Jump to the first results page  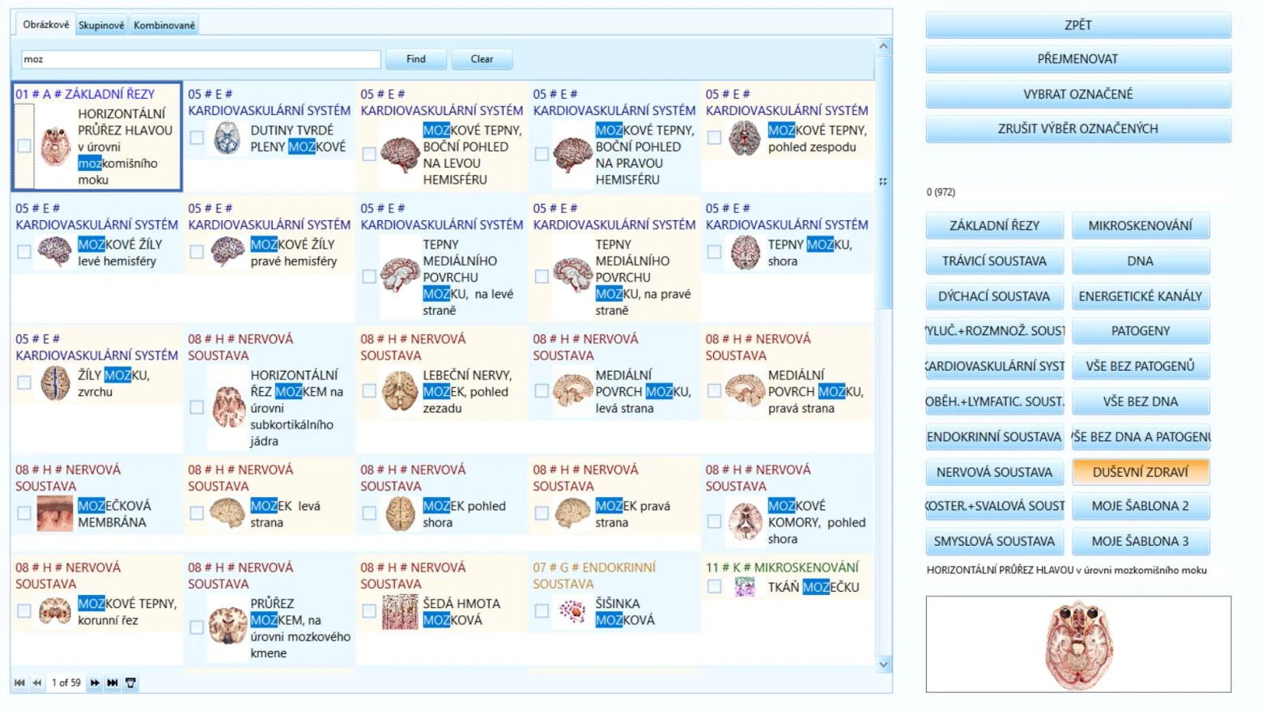tap(19, 683)
